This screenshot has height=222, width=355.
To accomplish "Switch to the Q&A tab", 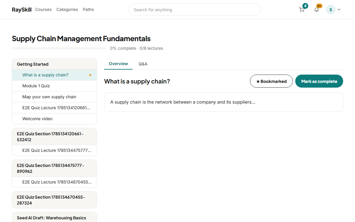I will [x=143, y=64].
